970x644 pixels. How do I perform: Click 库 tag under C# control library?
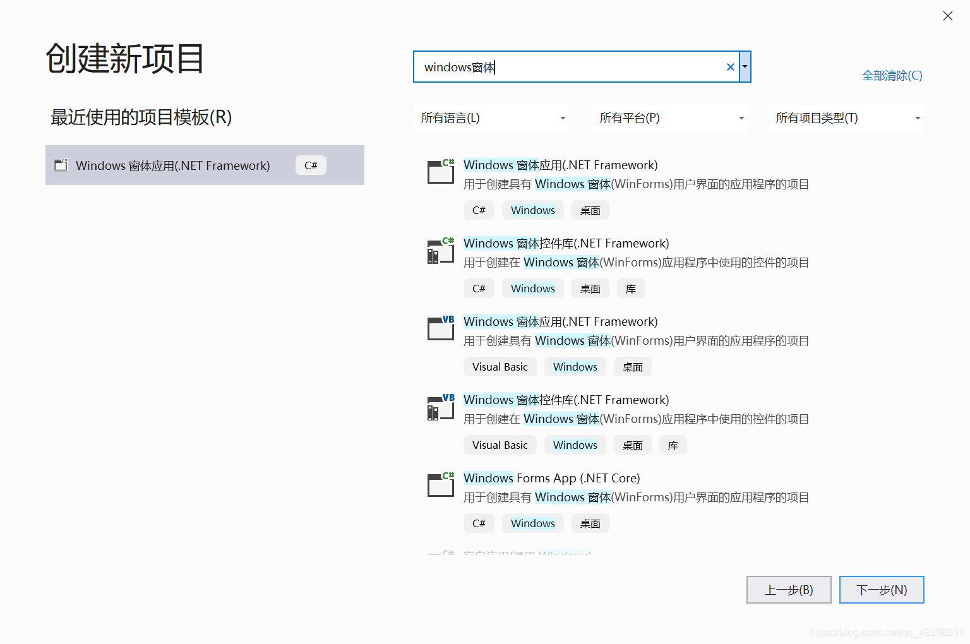point(631,289)
